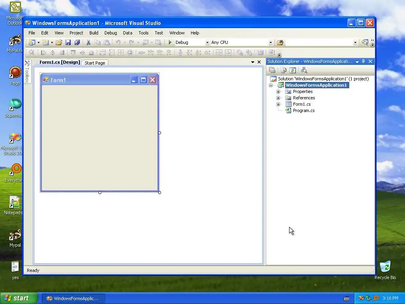
Task: Open New Project icon dropdown arrow
Action: click(x=38, y=43)
